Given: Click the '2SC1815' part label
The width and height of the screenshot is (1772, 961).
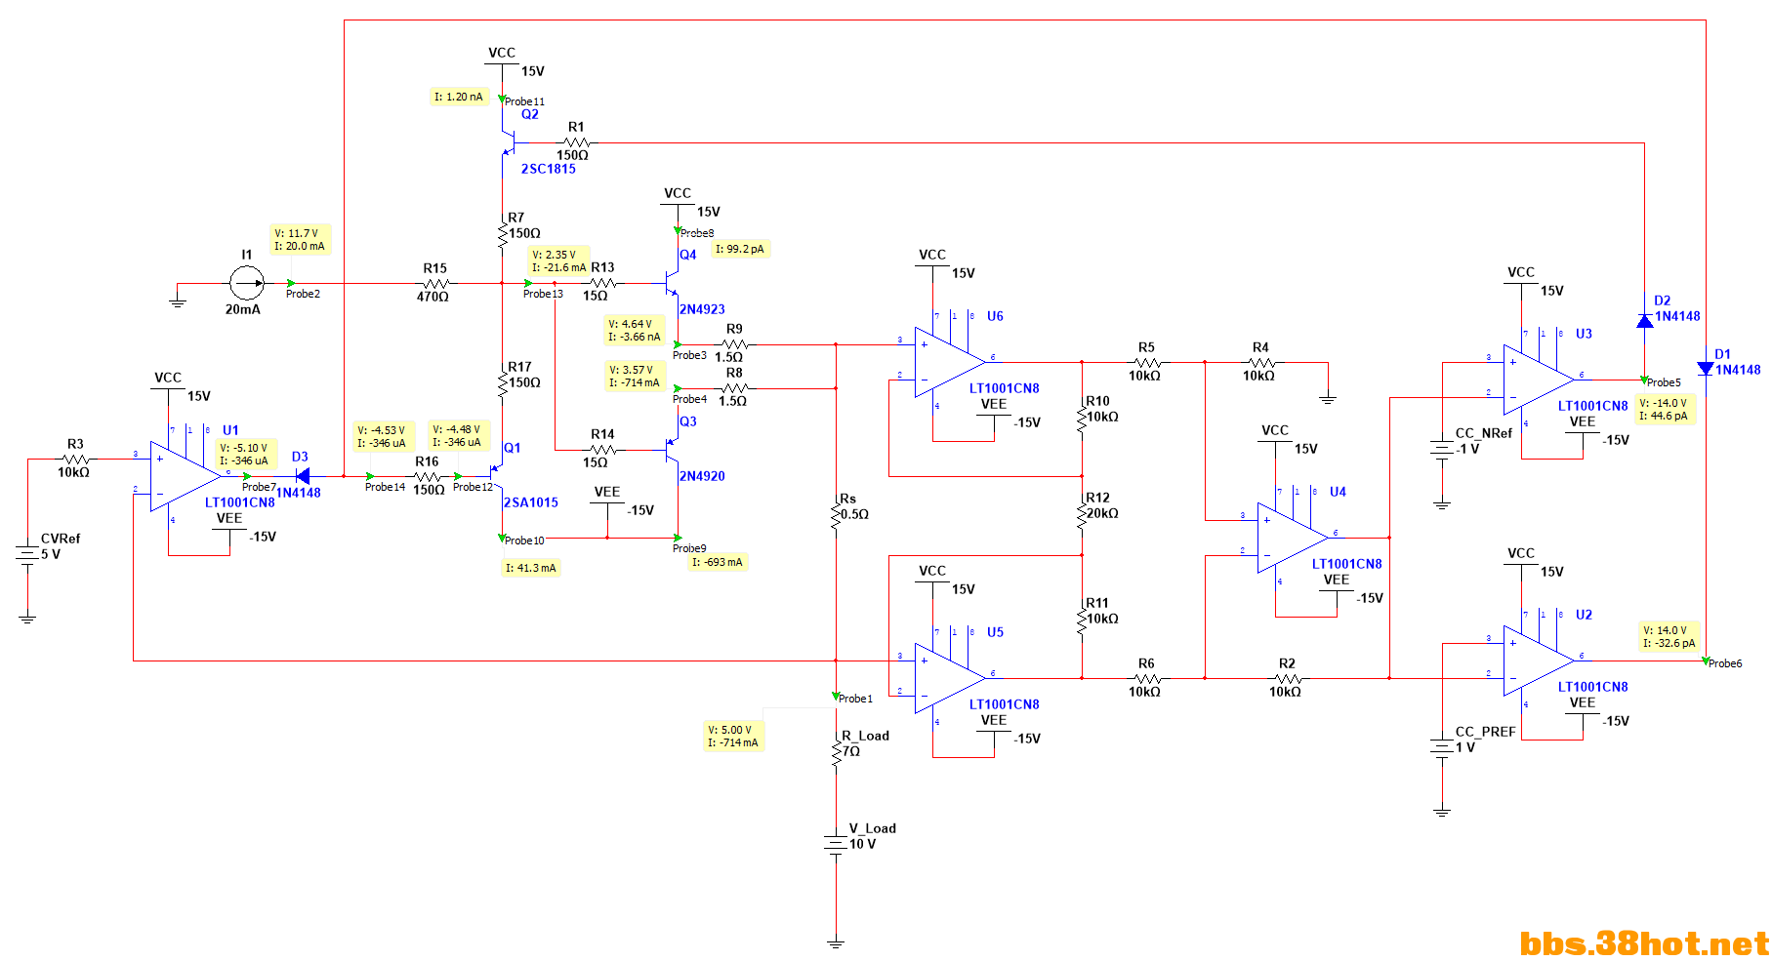Looking at the screenshot, I should (548, 169).
